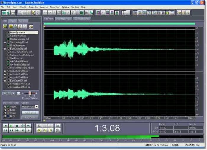Click the Zoom In Horizontally magnifier

point(39,126)
